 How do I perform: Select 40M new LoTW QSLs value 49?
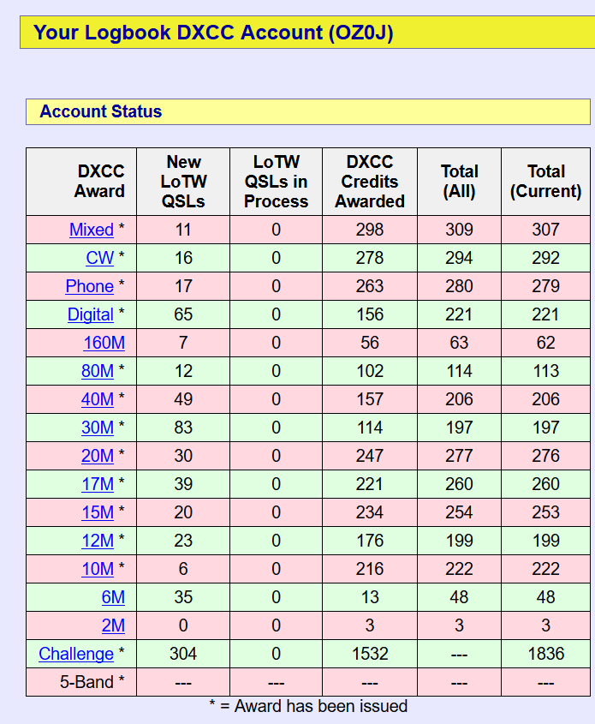[x=183, y=399]
